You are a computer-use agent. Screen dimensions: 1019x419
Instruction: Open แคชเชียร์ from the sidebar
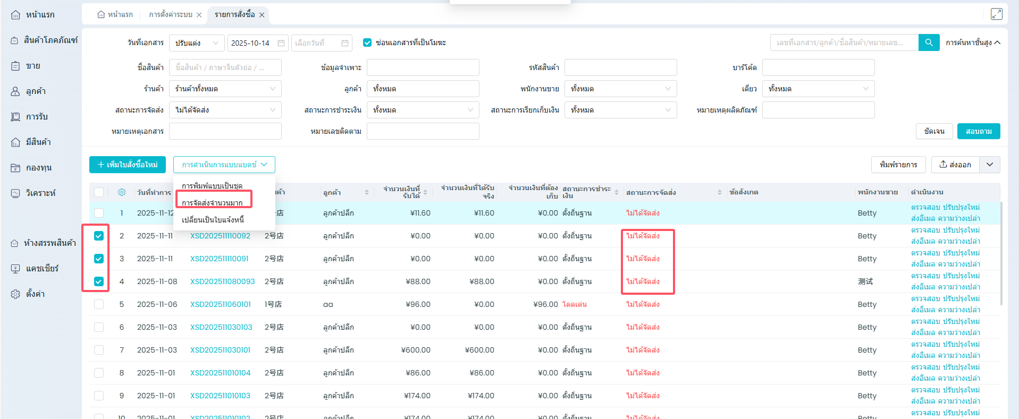42,269
